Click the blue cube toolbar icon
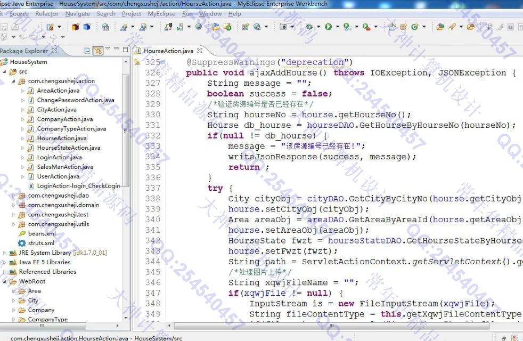Screen dimensions: 523x341 [x=87, y=27]
